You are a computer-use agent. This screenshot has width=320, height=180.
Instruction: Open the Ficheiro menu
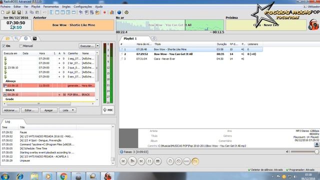5,6
